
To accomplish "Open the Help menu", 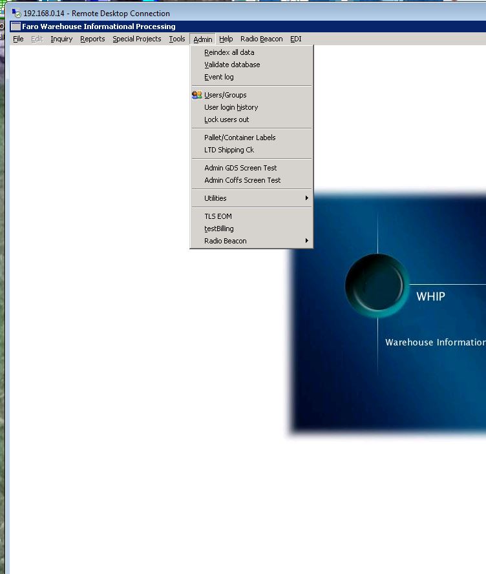I will (226, 39).
